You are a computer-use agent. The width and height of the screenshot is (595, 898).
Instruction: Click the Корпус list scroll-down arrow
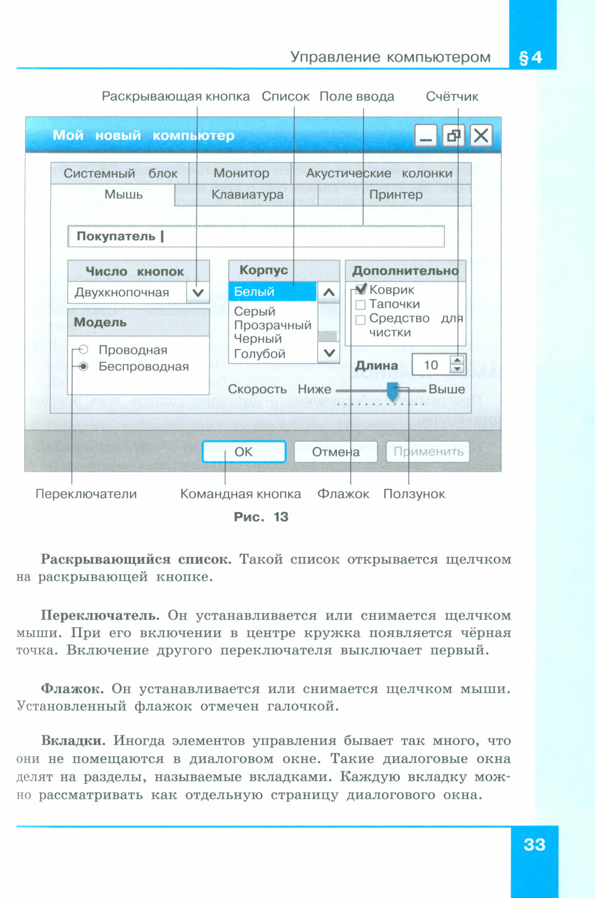tap(329, 353)
